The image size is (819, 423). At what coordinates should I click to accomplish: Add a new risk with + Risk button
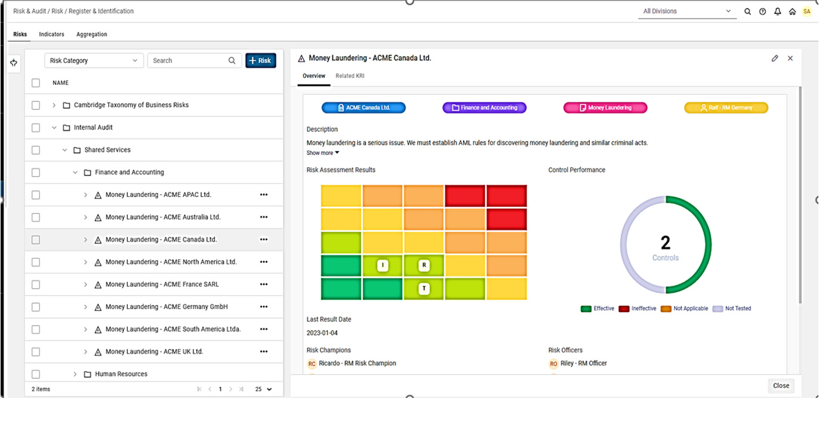pos(261,60)
